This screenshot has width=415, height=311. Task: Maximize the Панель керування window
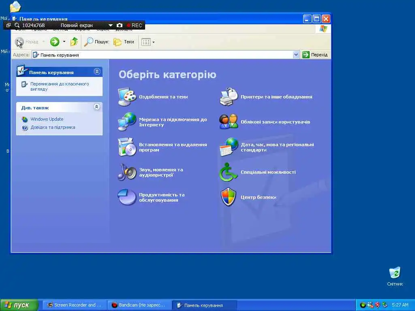point(317,19)
